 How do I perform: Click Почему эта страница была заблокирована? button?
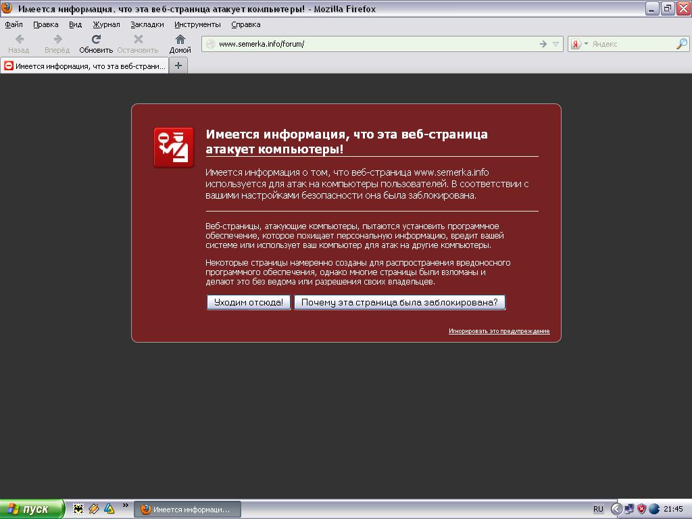[x=399, y=302]
